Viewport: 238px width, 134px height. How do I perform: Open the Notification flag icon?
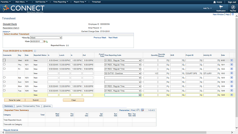pyautogui.click(x=221, y=7)
